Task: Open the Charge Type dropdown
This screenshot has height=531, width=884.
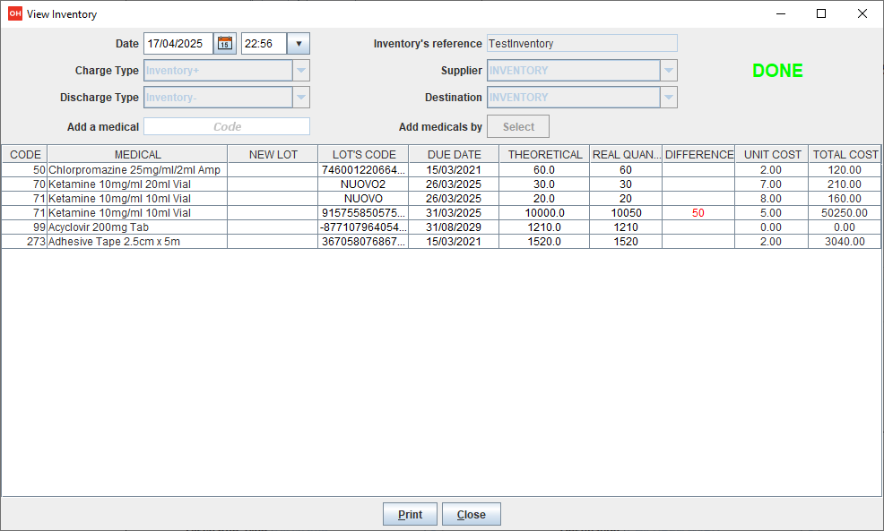Action: 301,71
